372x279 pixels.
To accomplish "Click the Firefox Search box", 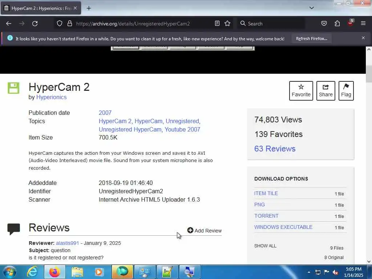I will 271,24.
